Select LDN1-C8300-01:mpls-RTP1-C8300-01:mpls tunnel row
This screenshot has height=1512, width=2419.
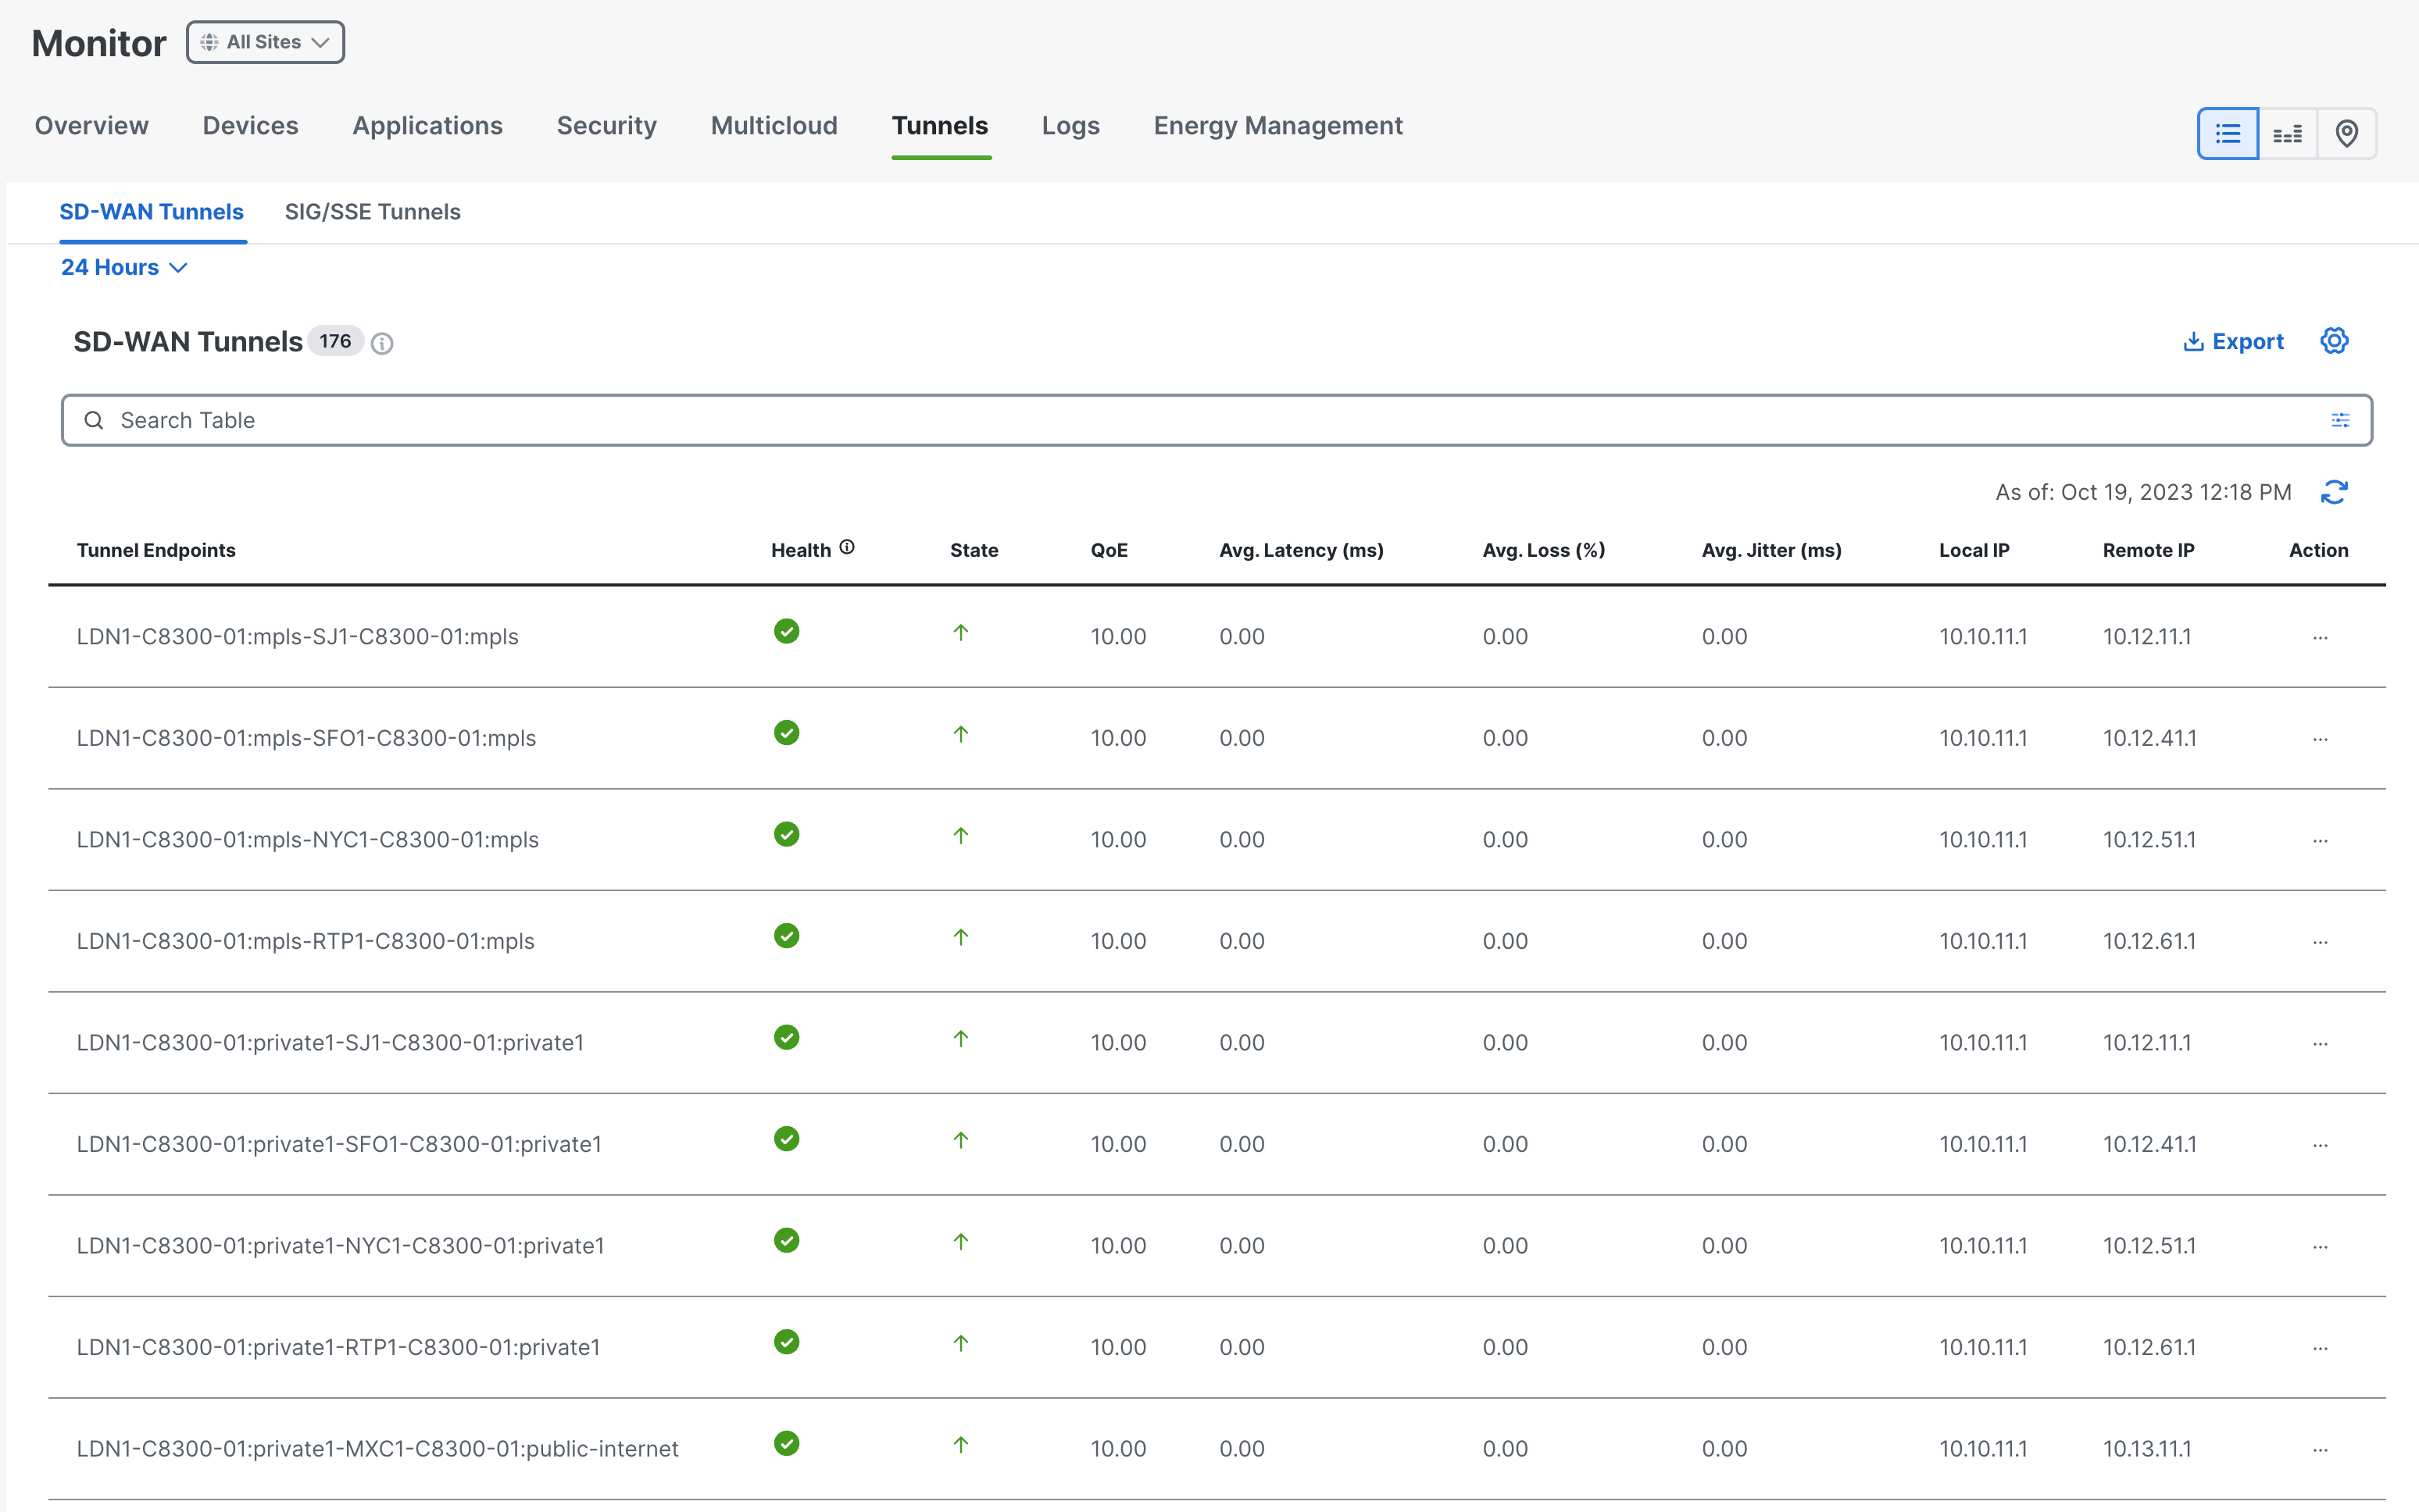click(1217, 941)
